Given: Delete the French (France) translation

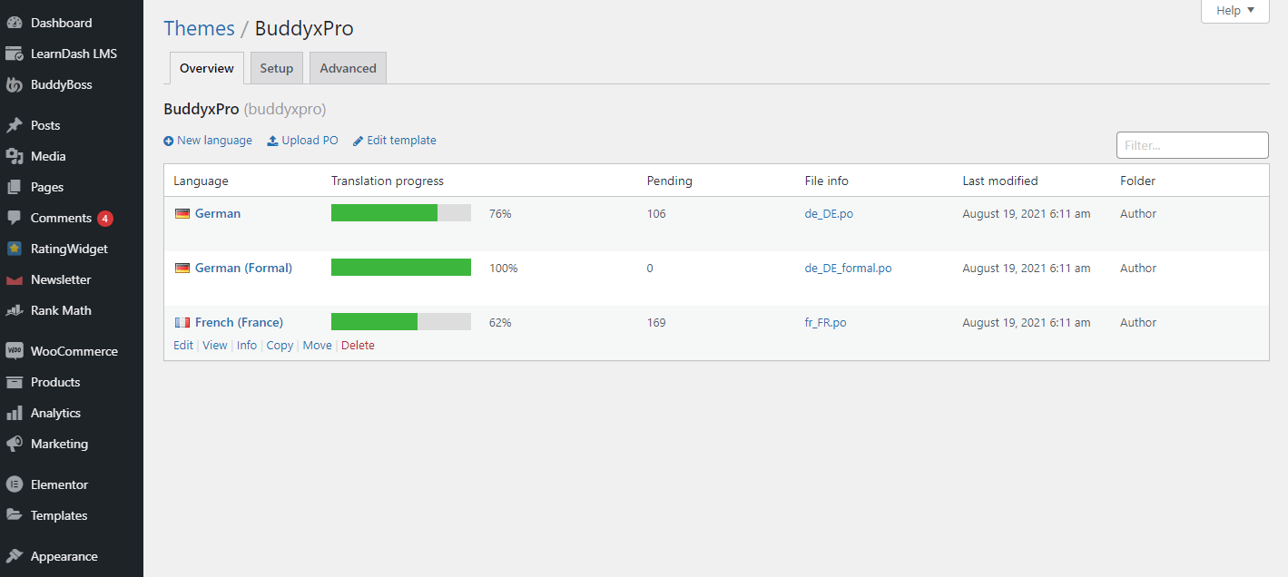Looking at the screenshot, I should [x=358, y=346].
